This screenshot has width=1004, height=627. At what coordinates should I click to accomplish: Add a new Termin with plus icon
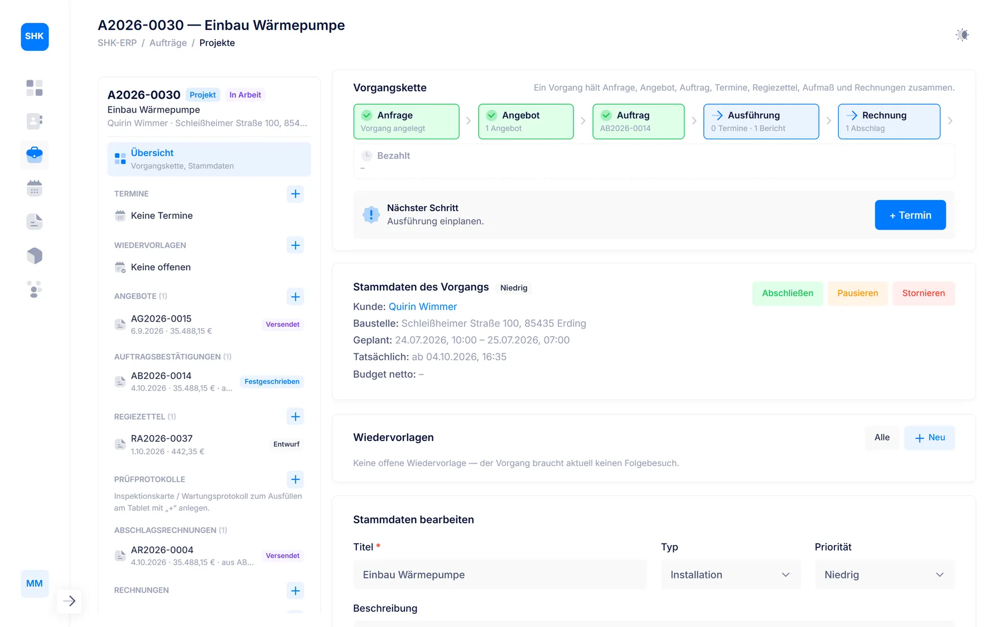pos(295,194)
